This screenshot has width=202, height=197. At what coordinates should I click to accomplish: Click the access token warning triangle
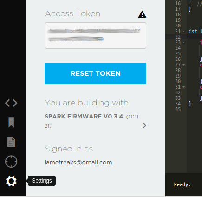pyautogui.click(x=142, y=14)
